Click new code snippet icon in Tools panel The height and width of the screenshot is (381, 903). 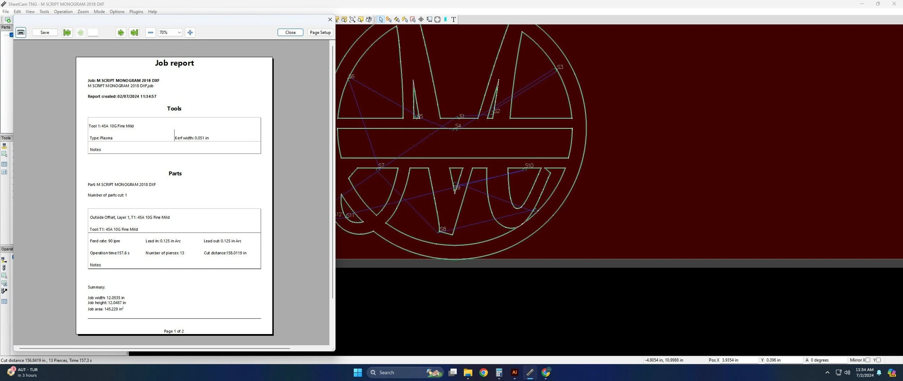(4, 154)
